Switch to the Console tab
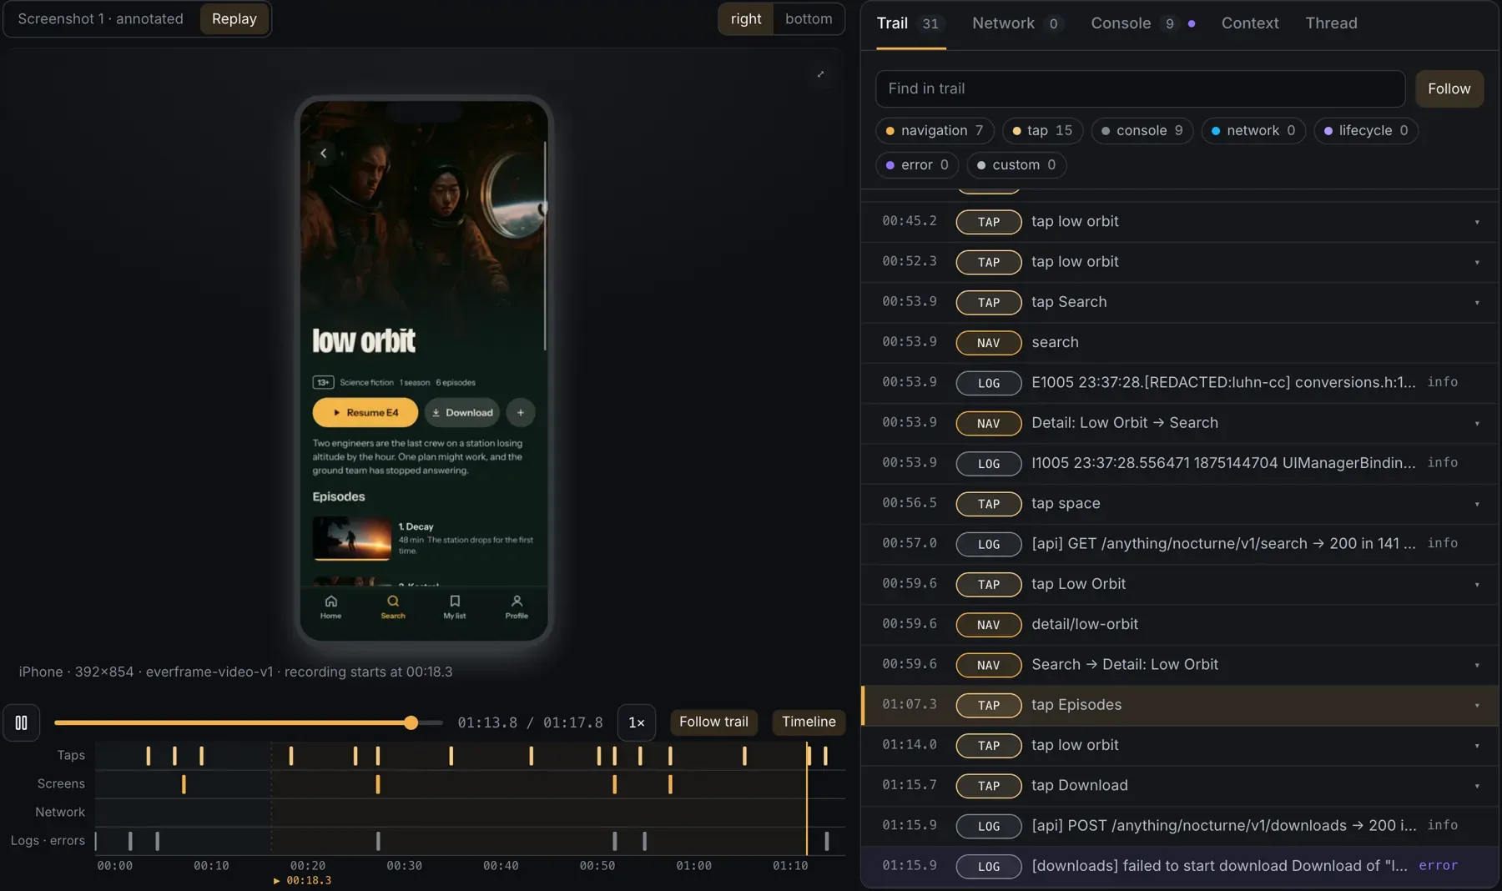1502x891 pixels. coord(1142,23)
